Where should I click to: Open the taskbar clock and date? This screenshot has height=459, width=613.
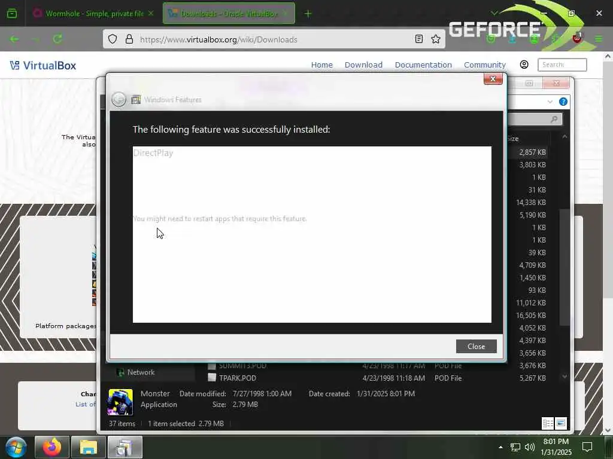point(556,447)
